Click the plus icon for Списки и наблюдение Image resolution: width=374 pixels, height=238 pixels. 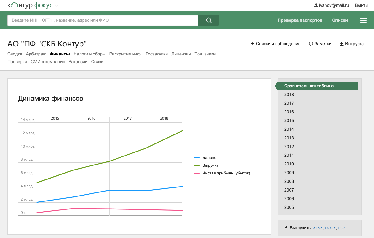pos(253,44)
